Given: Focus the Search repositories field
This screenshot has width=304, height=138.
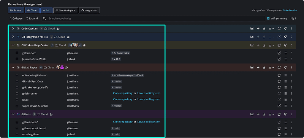Looking at the screenshot, I should (153, 19).
